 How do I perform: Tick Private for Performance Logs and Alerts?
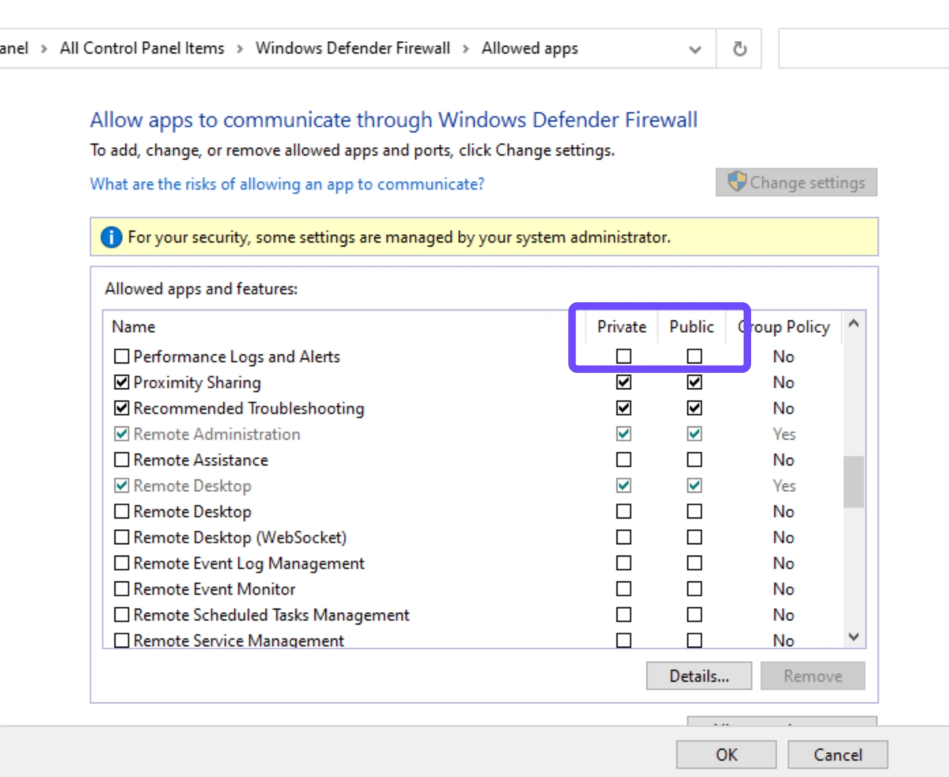click(624, 356)
